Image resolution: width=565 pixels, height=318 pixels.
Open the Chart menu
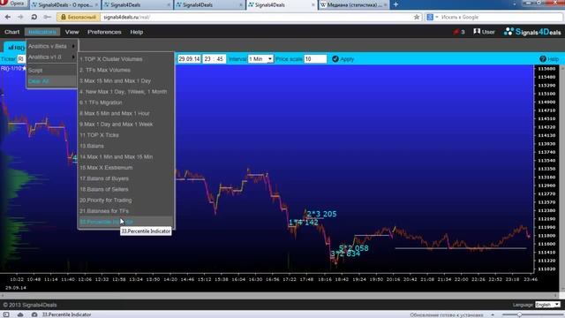coord(11,32)
